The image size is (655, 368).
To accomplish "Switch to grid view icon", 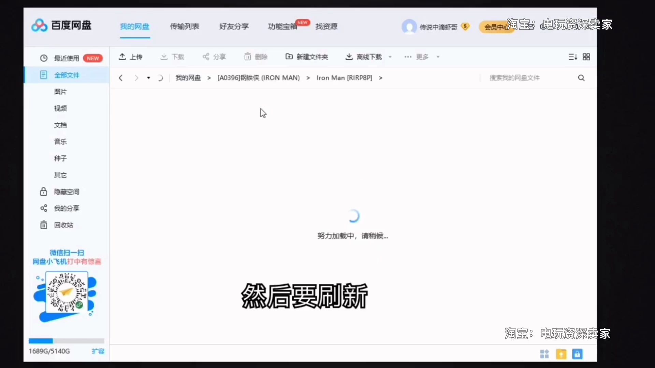I will (x=586, y=57).
